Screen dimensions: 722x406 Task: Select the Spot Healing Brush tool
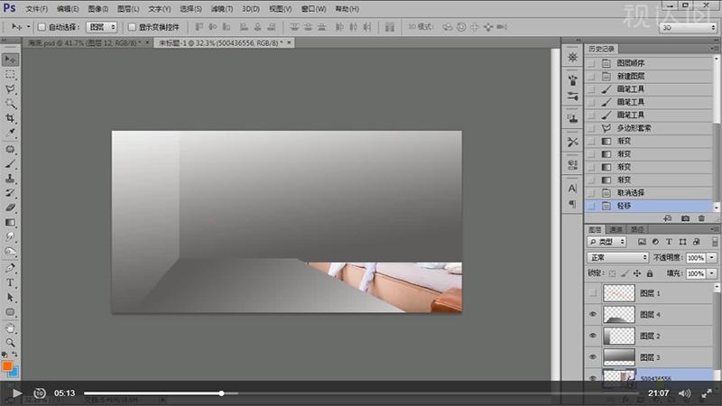click(x=10, y=149)
